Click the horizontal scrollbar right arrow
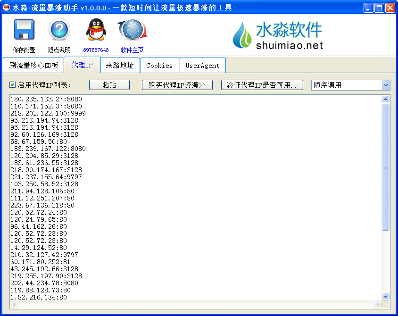The image size is (398, 316). pyautogui.click(x=377, y=304)
